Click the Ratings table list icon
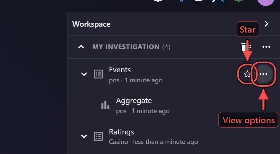The image size is (280, 154). click(x=98, y=136)
